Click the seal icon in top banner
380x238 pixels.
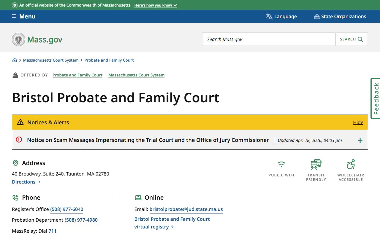[15, 5]
